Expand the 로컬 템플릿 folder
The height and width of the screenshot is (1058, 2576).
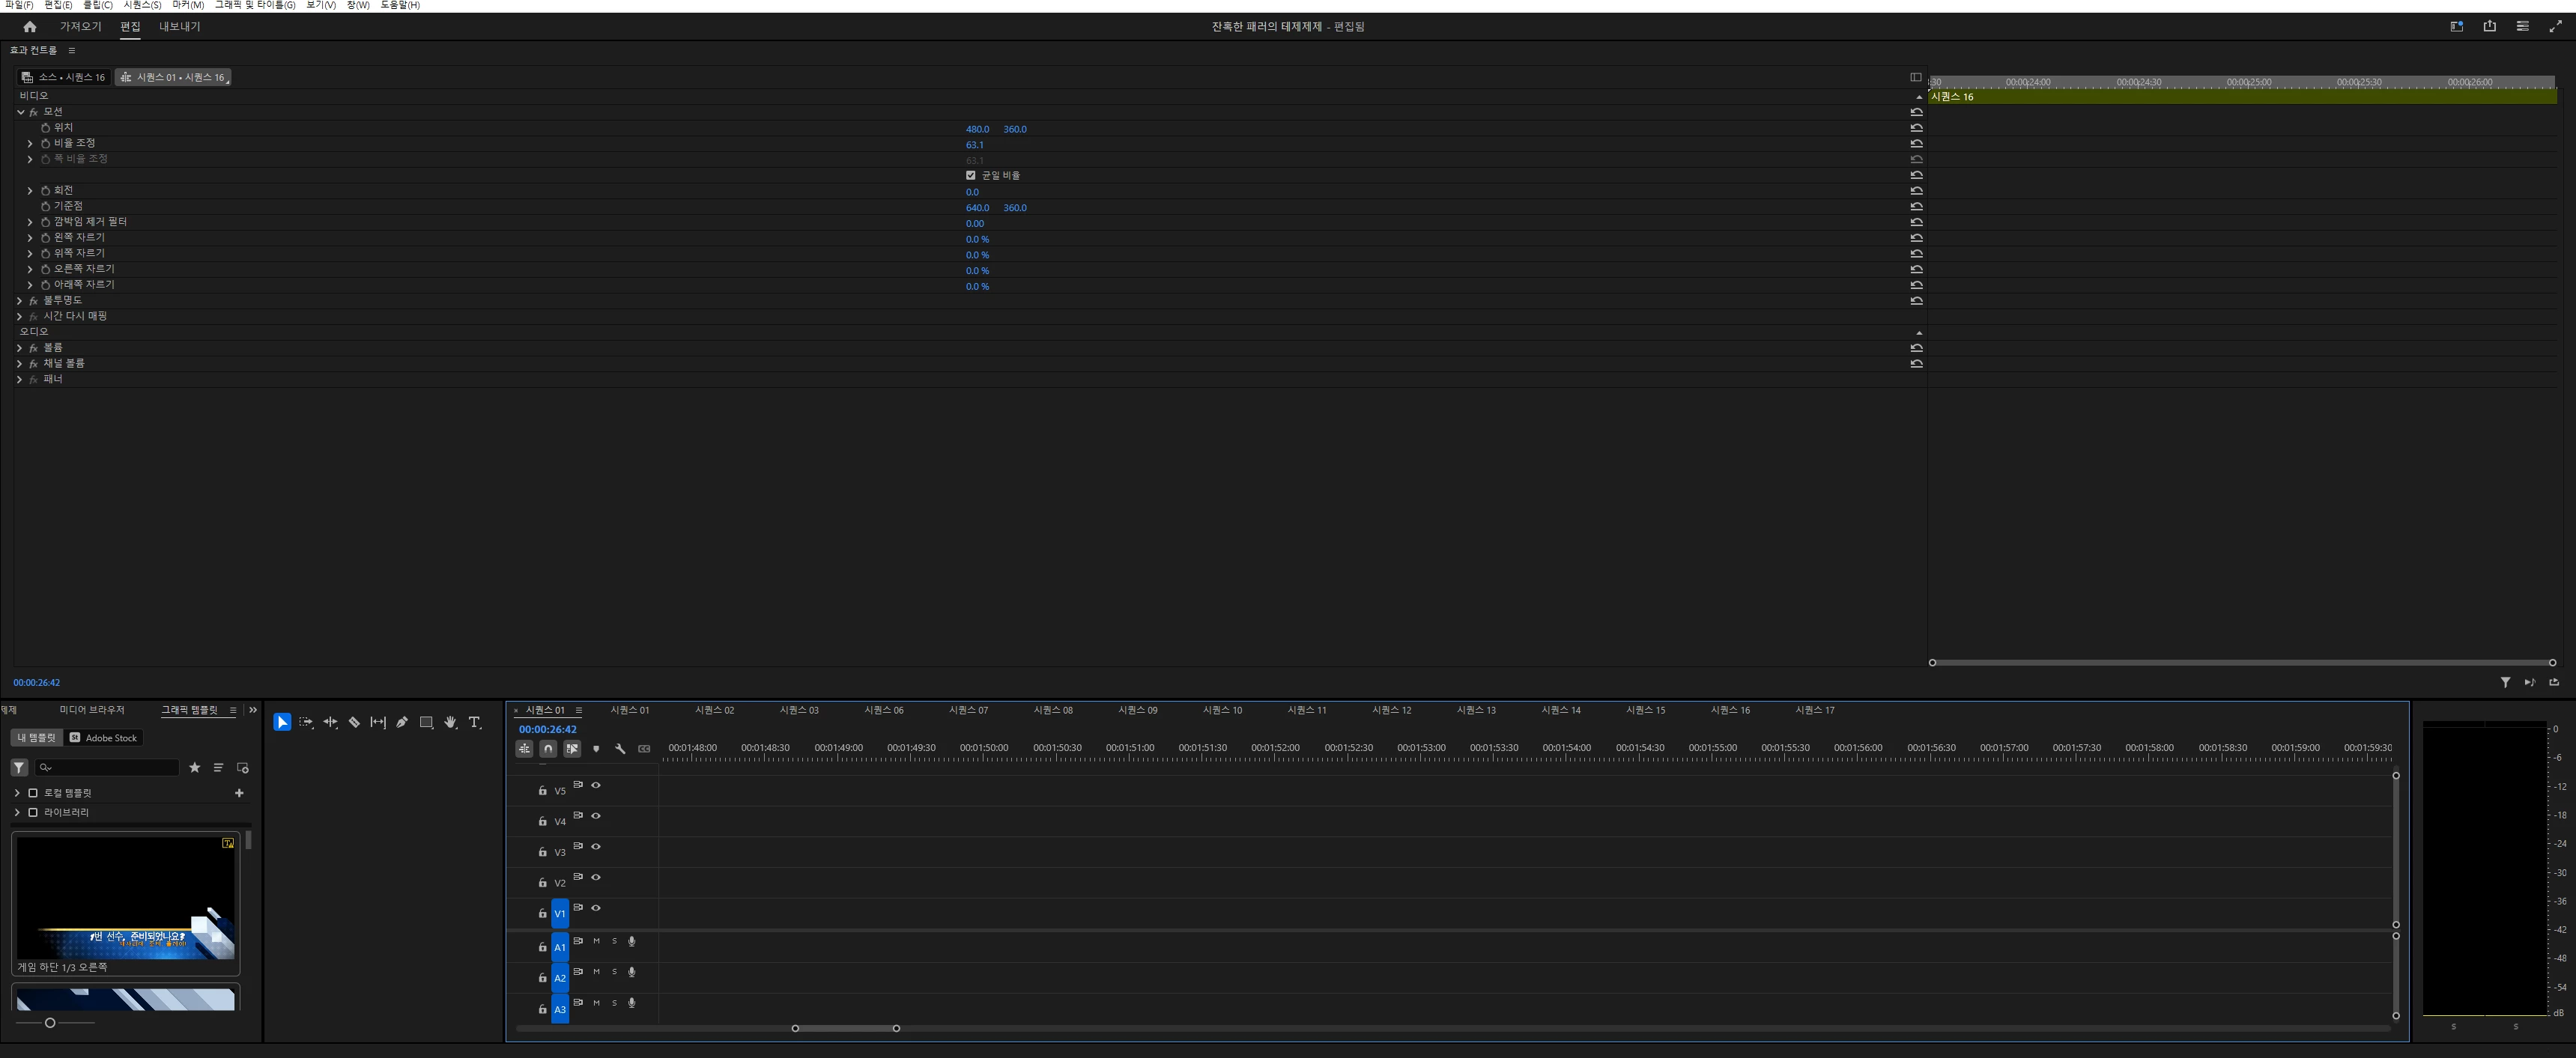[17, 793]
